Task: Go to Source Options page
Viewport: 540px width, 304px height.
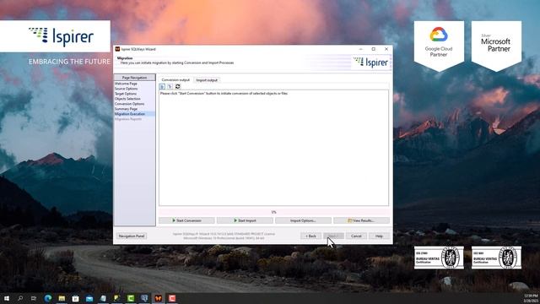Action: [127, 89]
